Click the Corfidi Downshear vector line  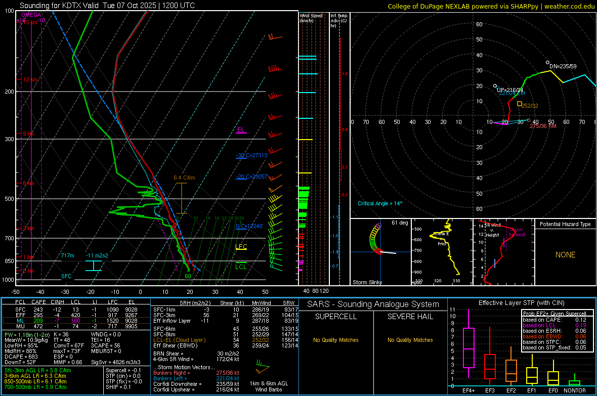(x=196, y=384)
